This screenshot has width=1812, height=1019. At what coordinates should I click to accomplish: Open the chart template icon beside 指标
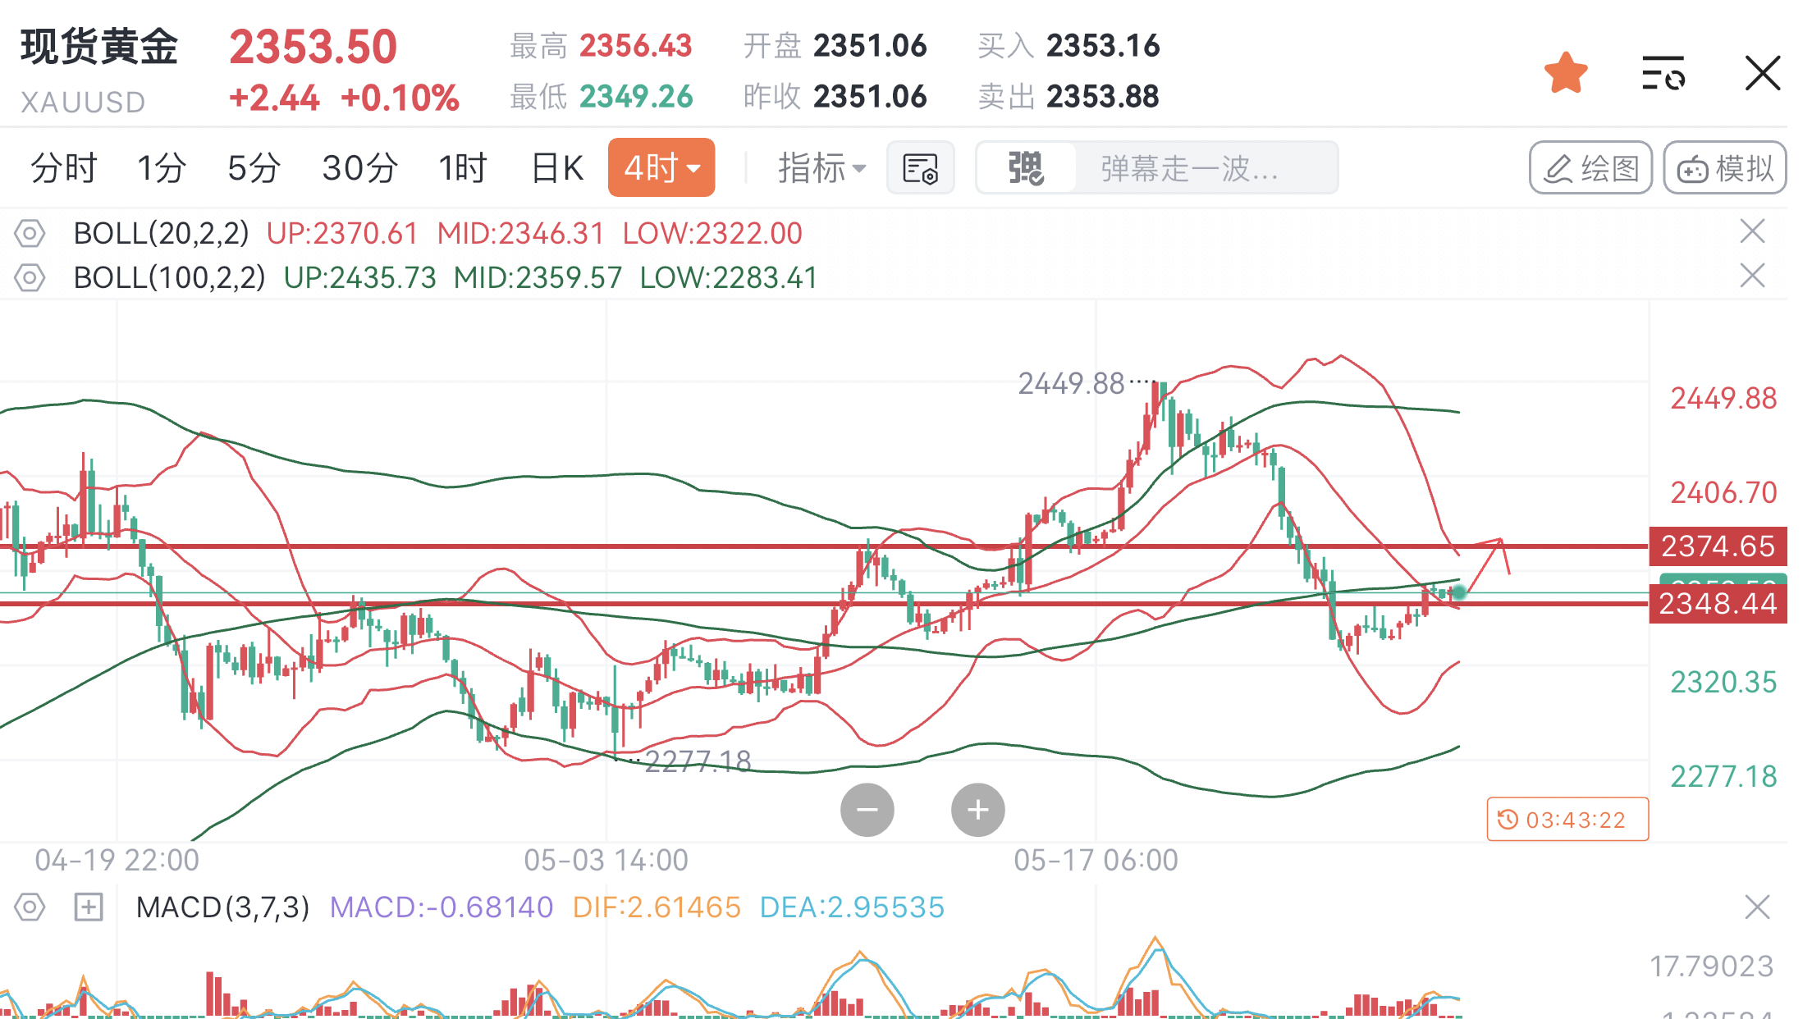pos(920,167)
